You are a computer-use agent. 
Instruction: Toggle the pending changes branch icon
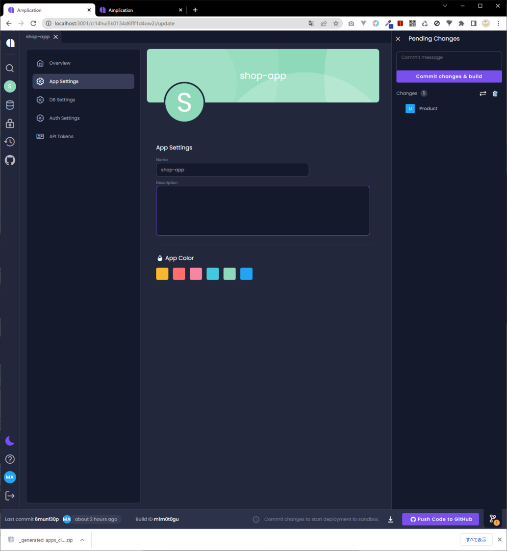pyautogui.click(x=493, y=519)
